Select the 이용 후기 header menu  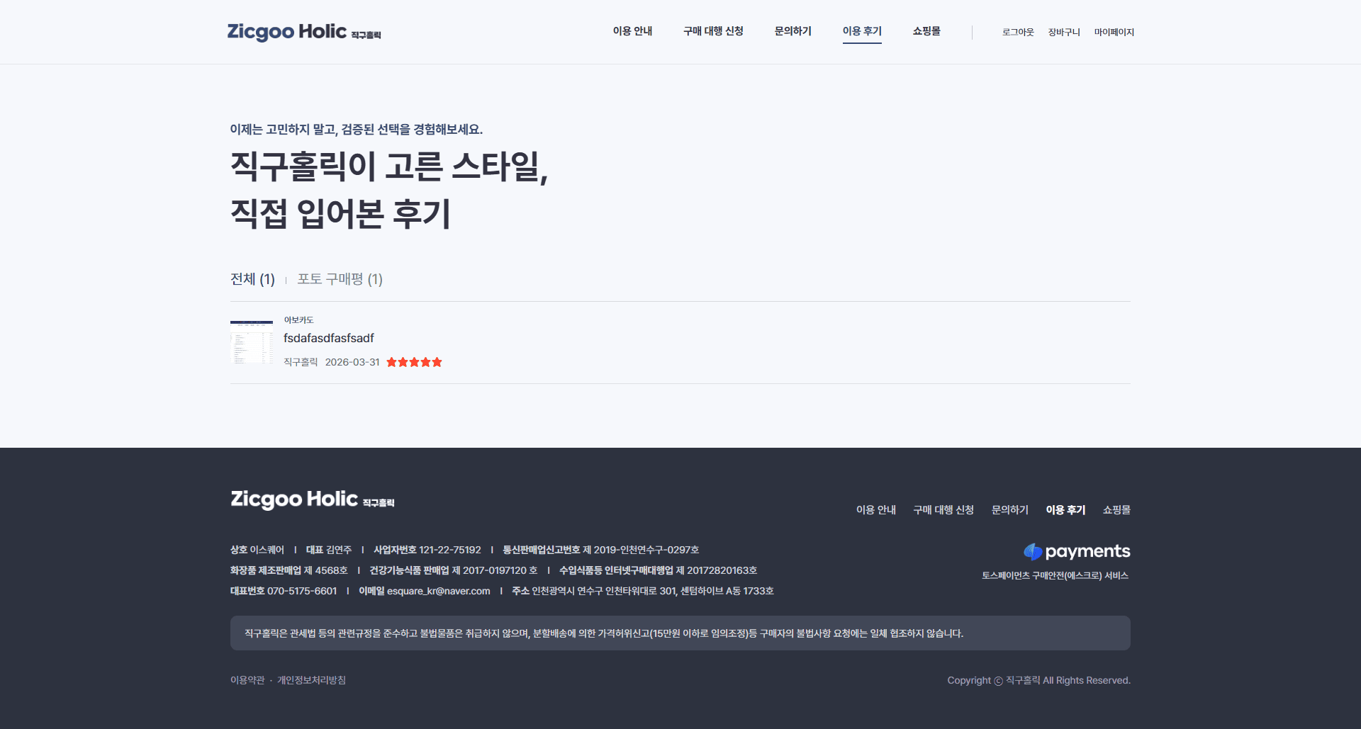tap(862, 31)
